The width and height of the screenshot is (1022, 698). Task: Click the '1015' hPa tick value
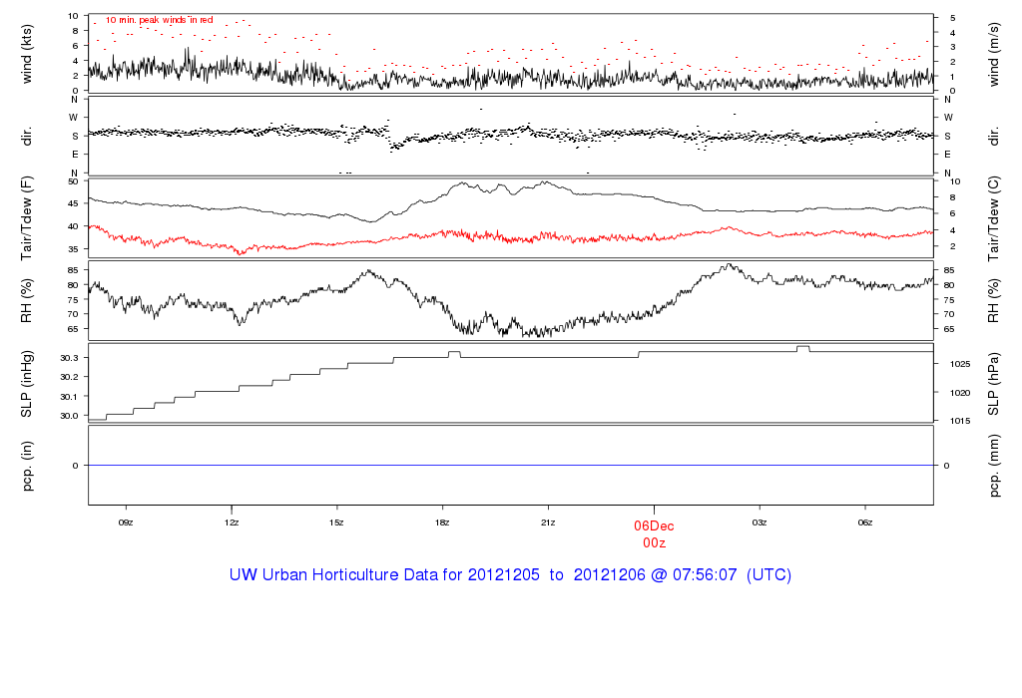pyautogui.click(x=960, y=421)
